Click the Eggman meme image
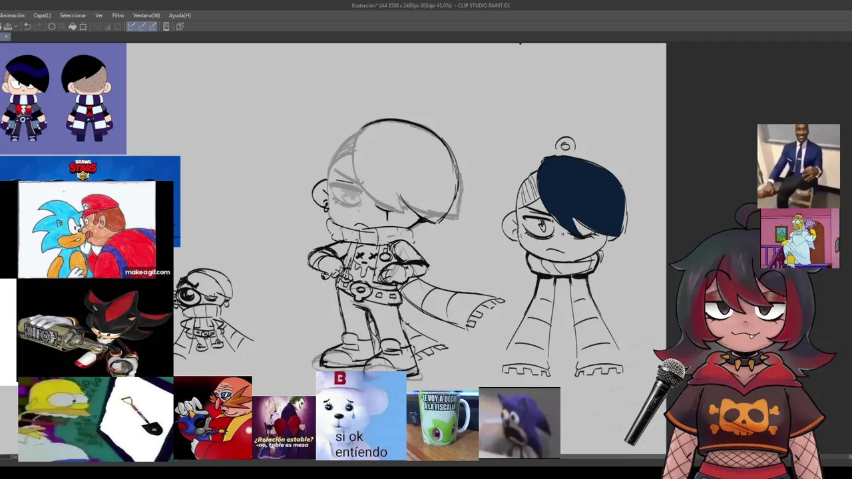 tap(213, 418)
